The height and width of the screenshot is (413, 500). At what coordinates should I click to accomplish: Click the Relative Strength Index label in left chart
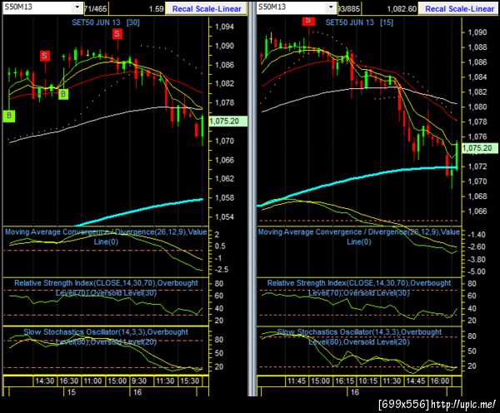[106, 288]
